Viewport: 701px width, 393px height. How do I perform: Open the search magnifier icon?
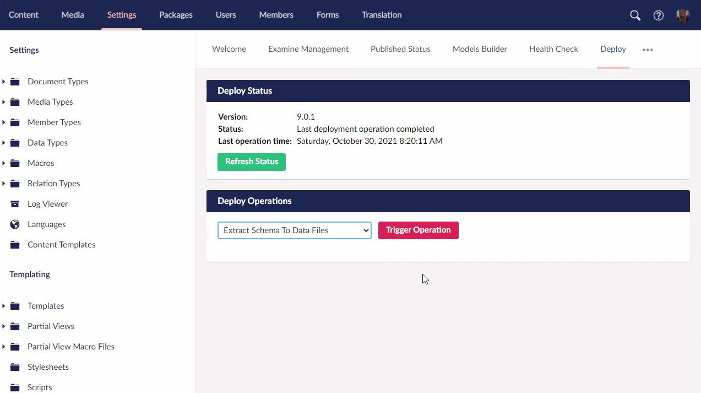(635, 15)
